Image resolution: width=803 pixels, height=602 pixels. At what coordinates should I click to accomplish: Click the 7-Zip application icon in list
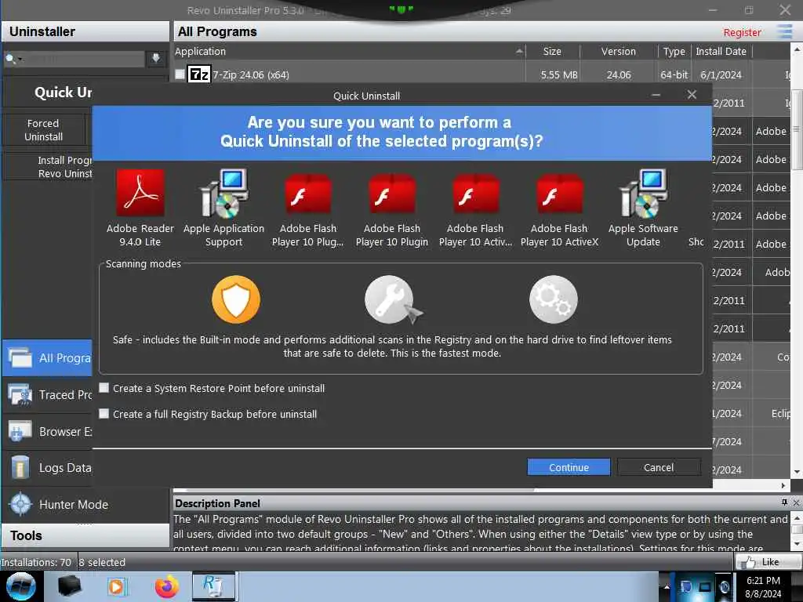199,74
